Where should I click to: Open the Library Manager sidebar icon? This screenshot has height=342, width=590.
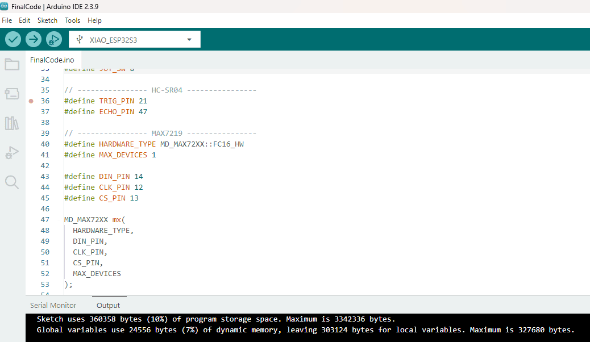pos(12,123)
